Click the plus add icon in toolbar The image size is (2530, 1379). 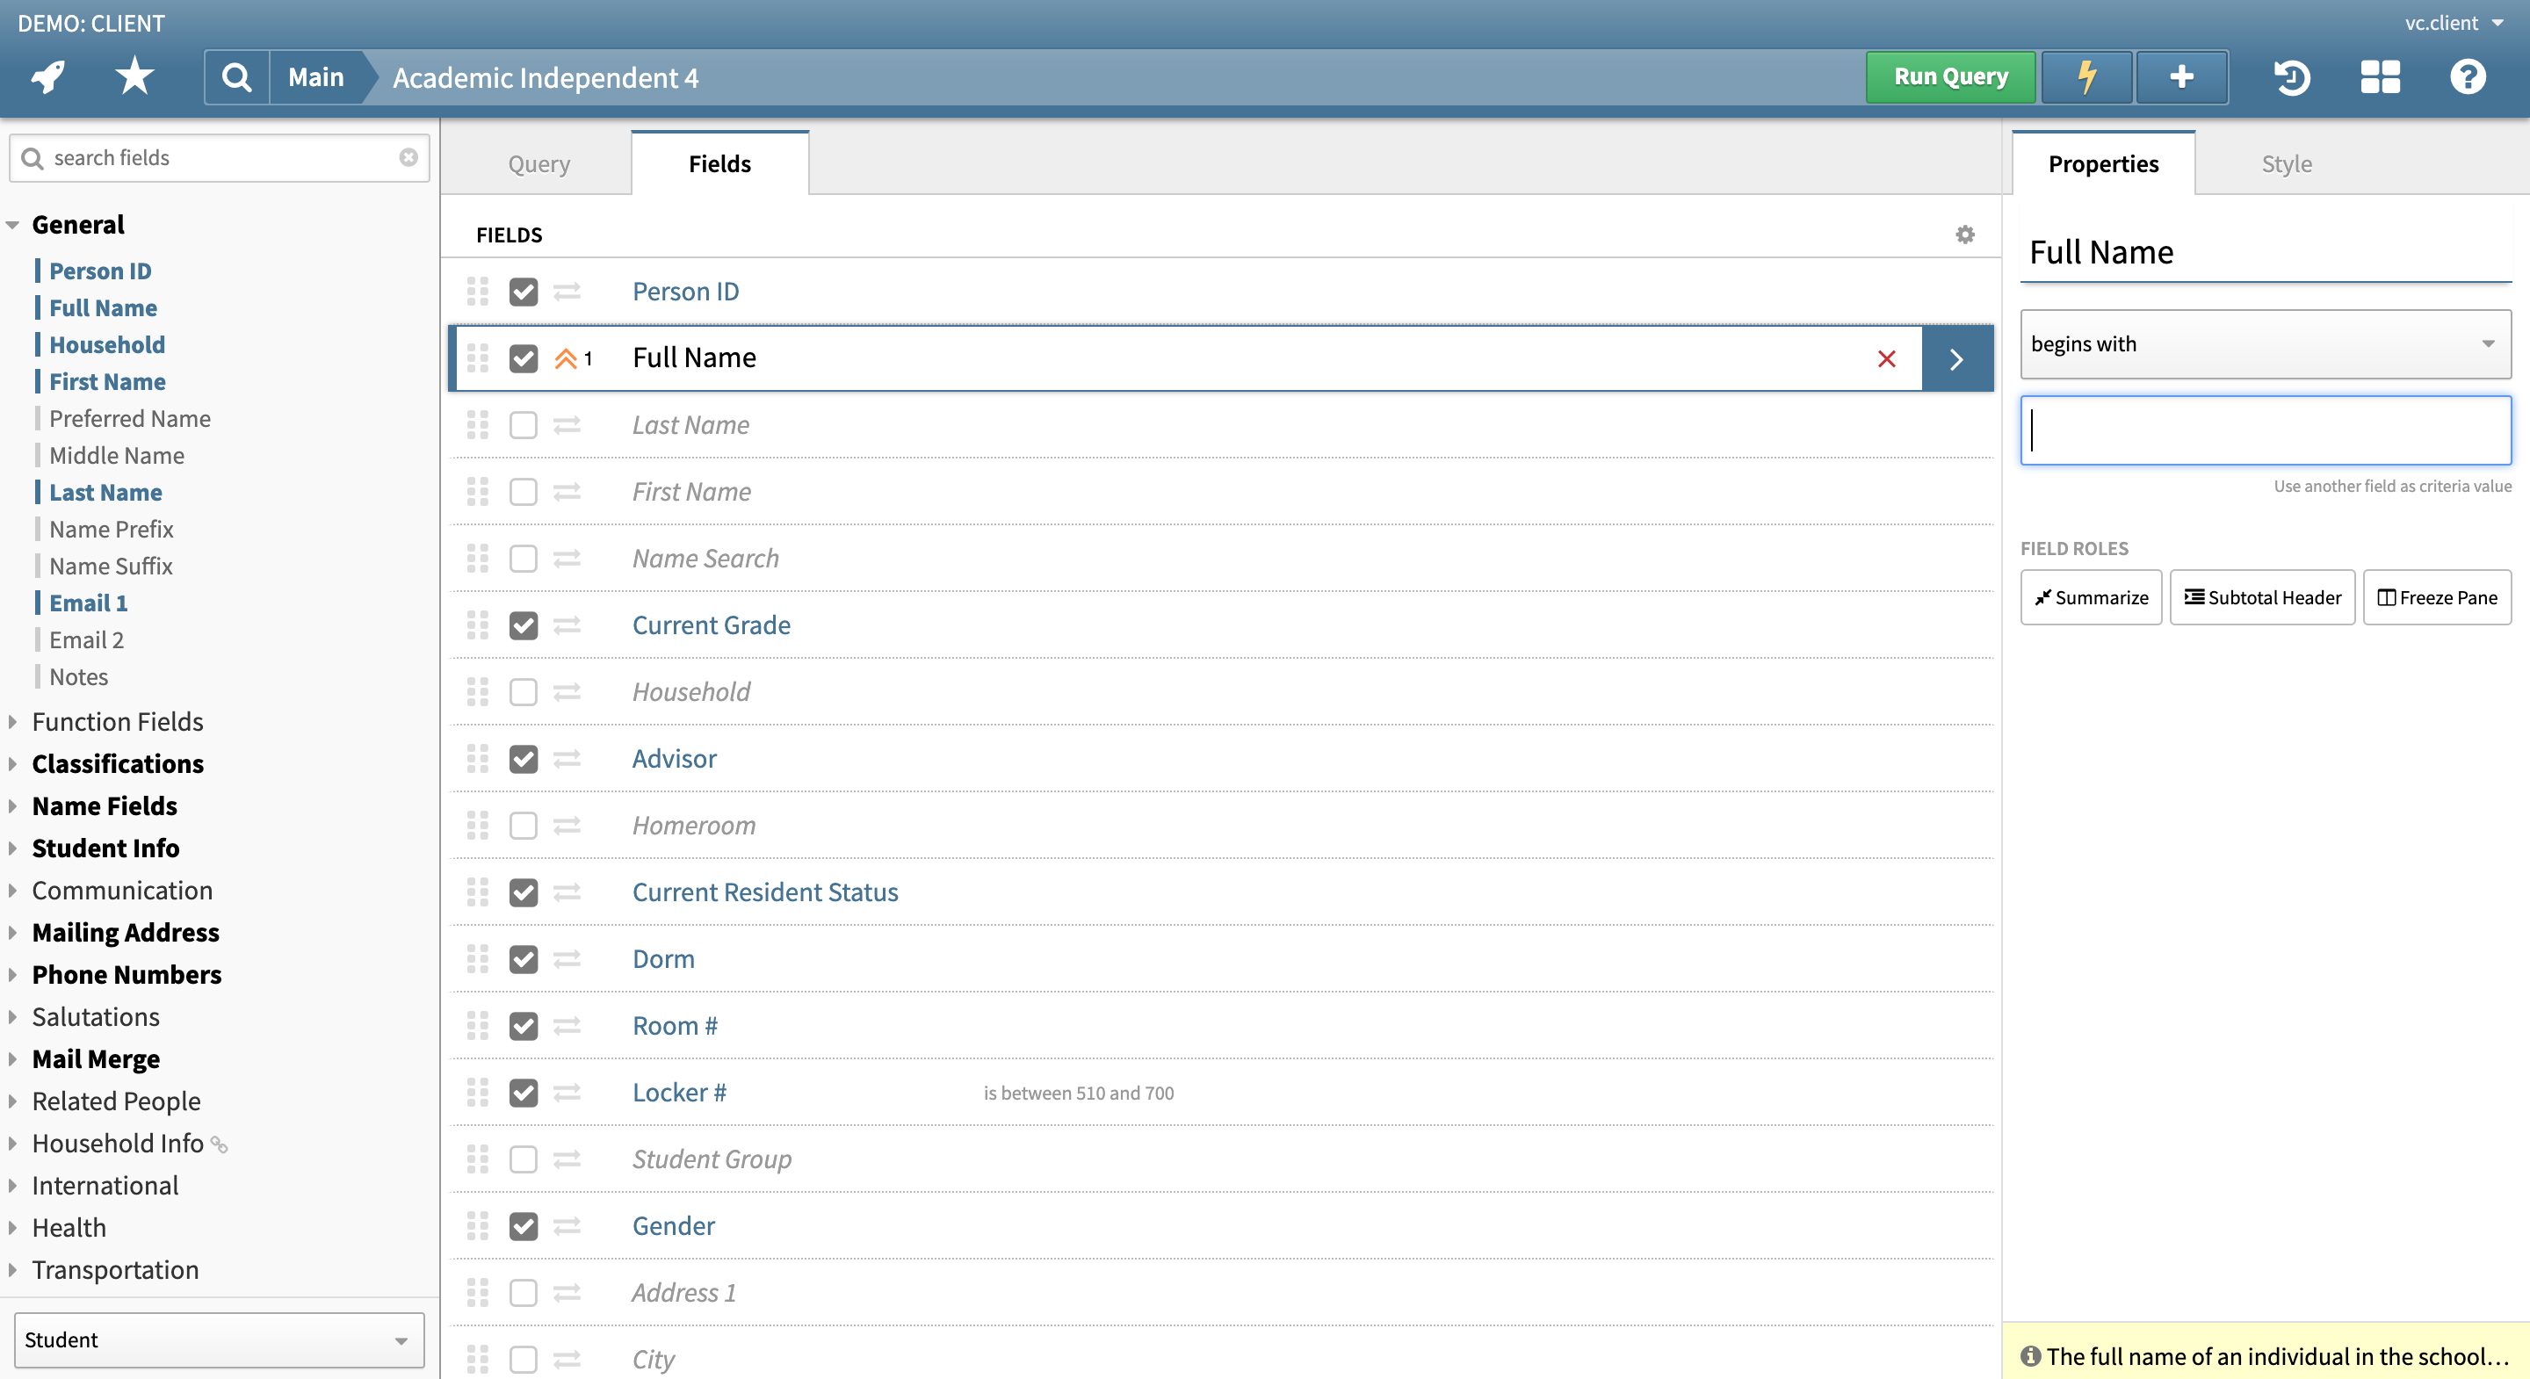coord(2181,76)
